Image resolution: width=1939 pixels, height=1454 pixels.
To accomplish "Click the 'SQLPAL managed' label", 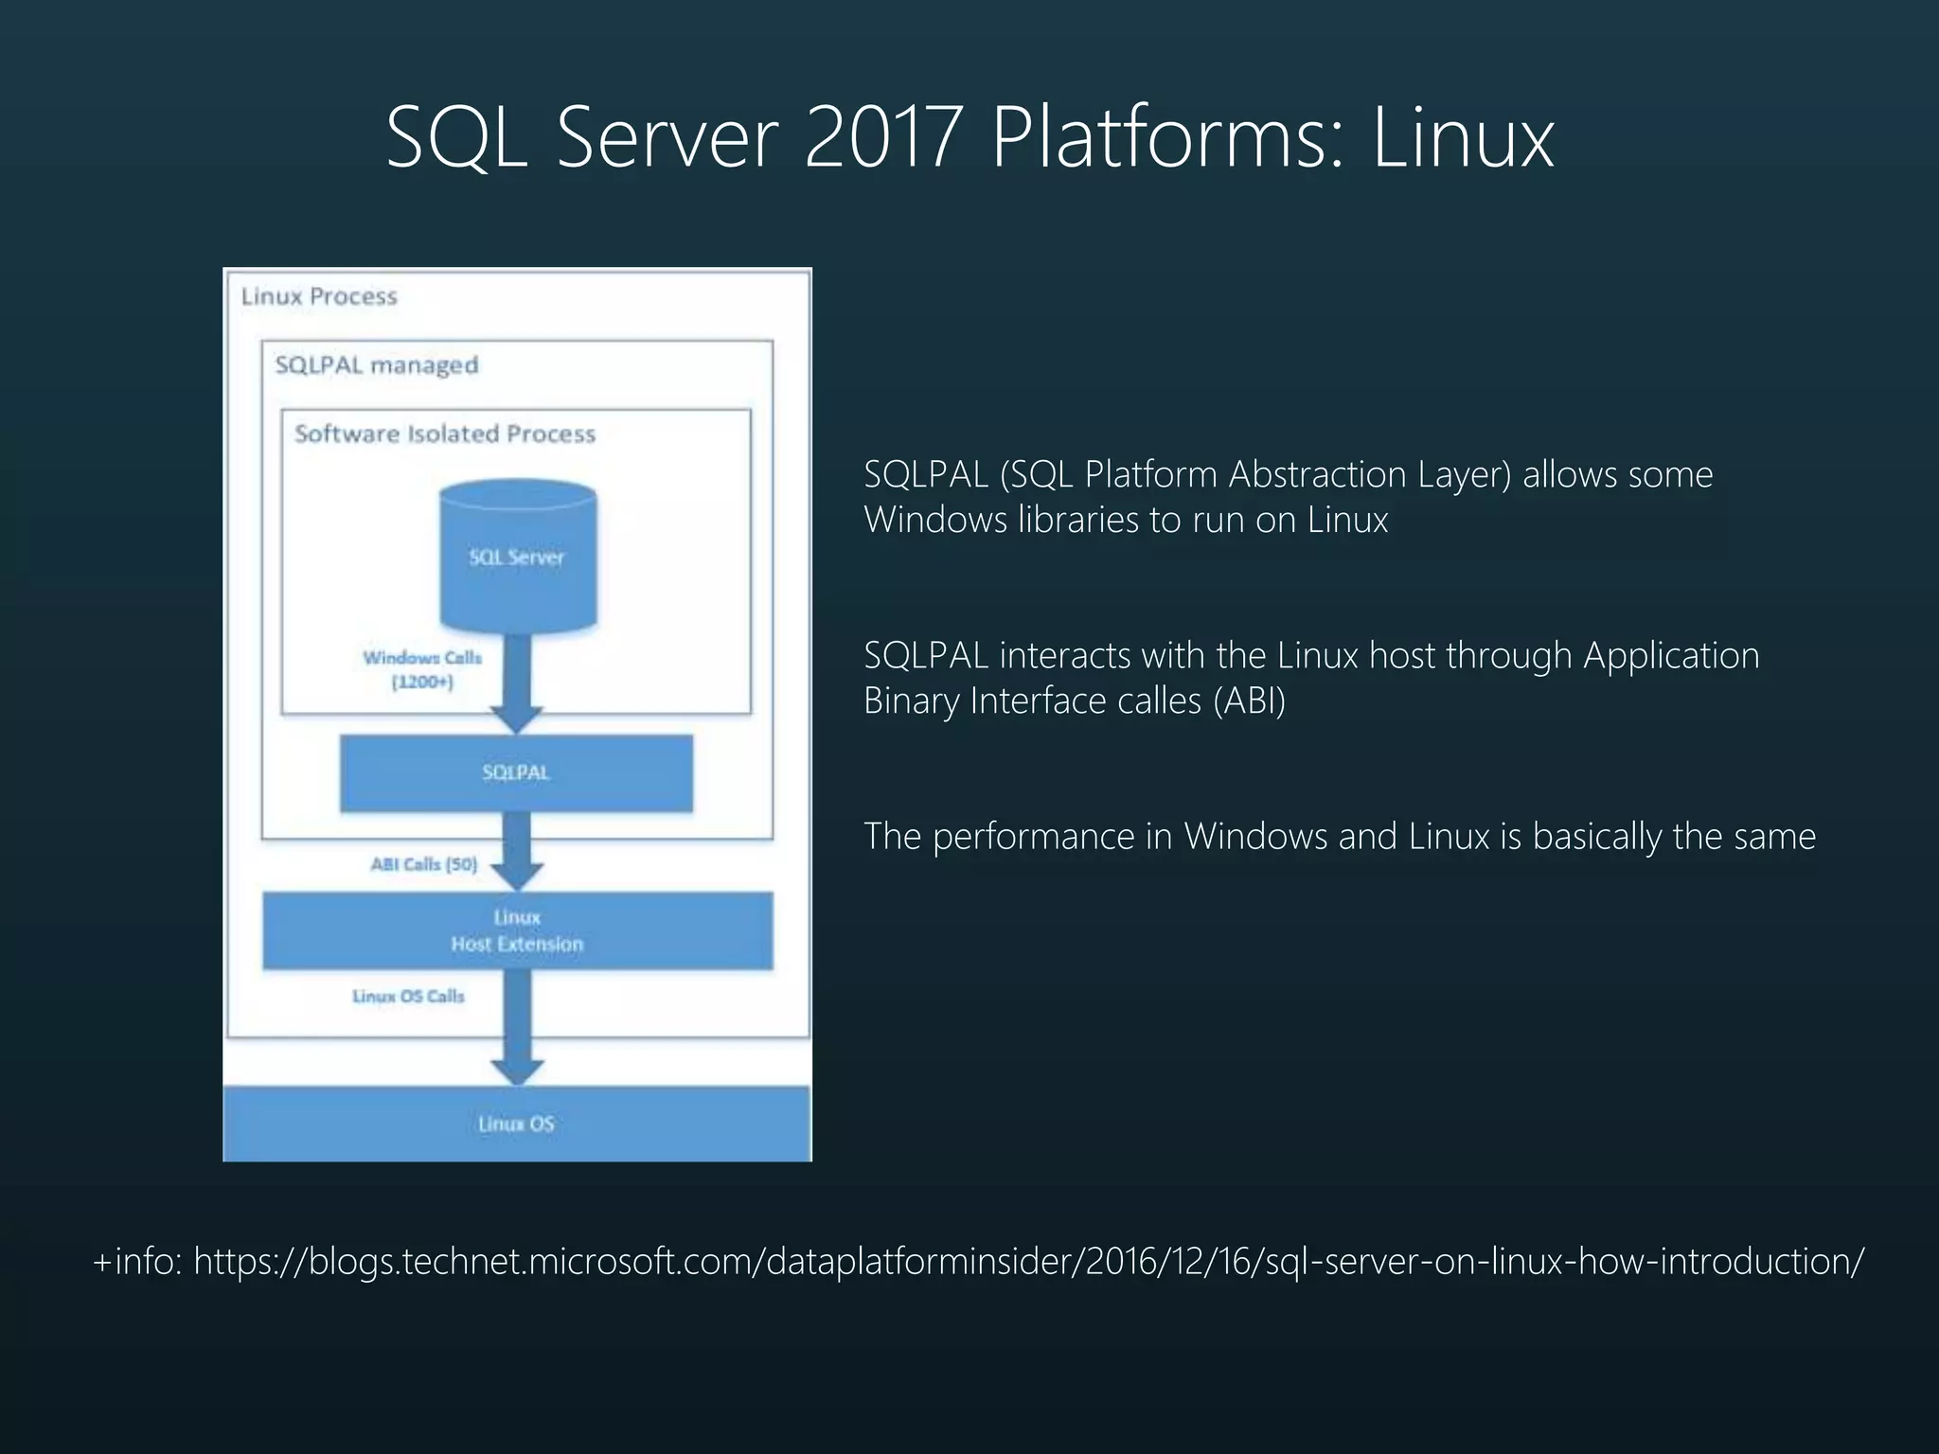I will point(377,365).
